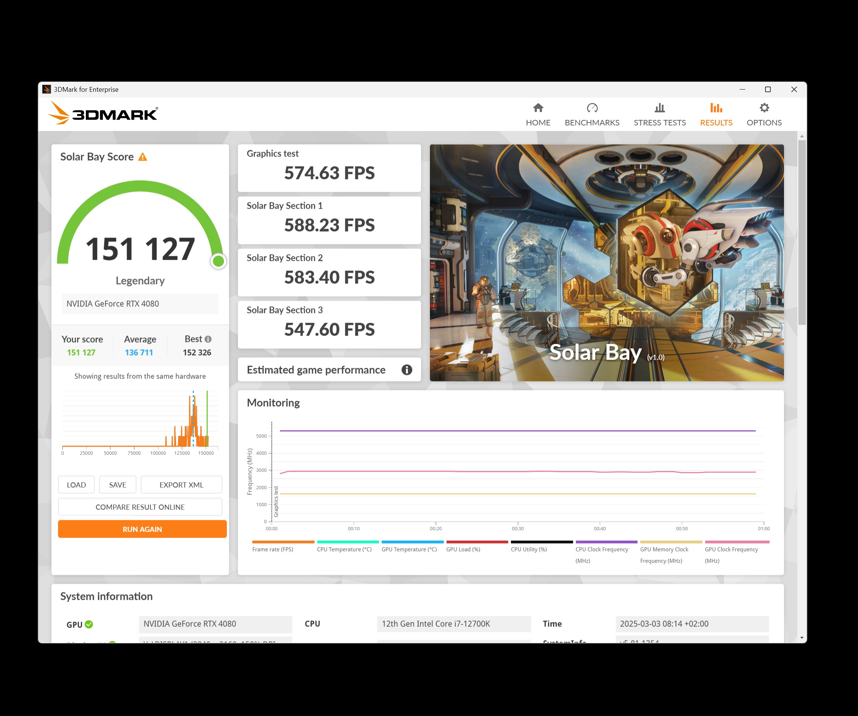Click the CPU field 12th Gen Intel Core i7-12700K
This screenshot has height=716, width=858.
pyautogui.click(x=454, y=624)
